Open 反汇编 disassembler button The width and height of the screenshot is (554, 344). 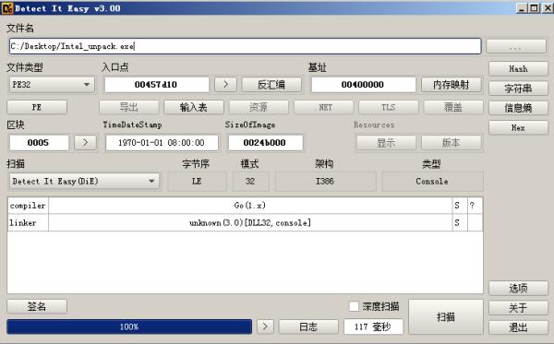(271, 85)
